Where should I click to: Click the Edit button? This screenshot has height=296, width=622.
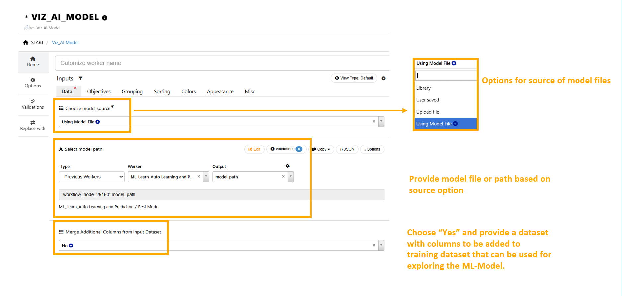point(254,149)
